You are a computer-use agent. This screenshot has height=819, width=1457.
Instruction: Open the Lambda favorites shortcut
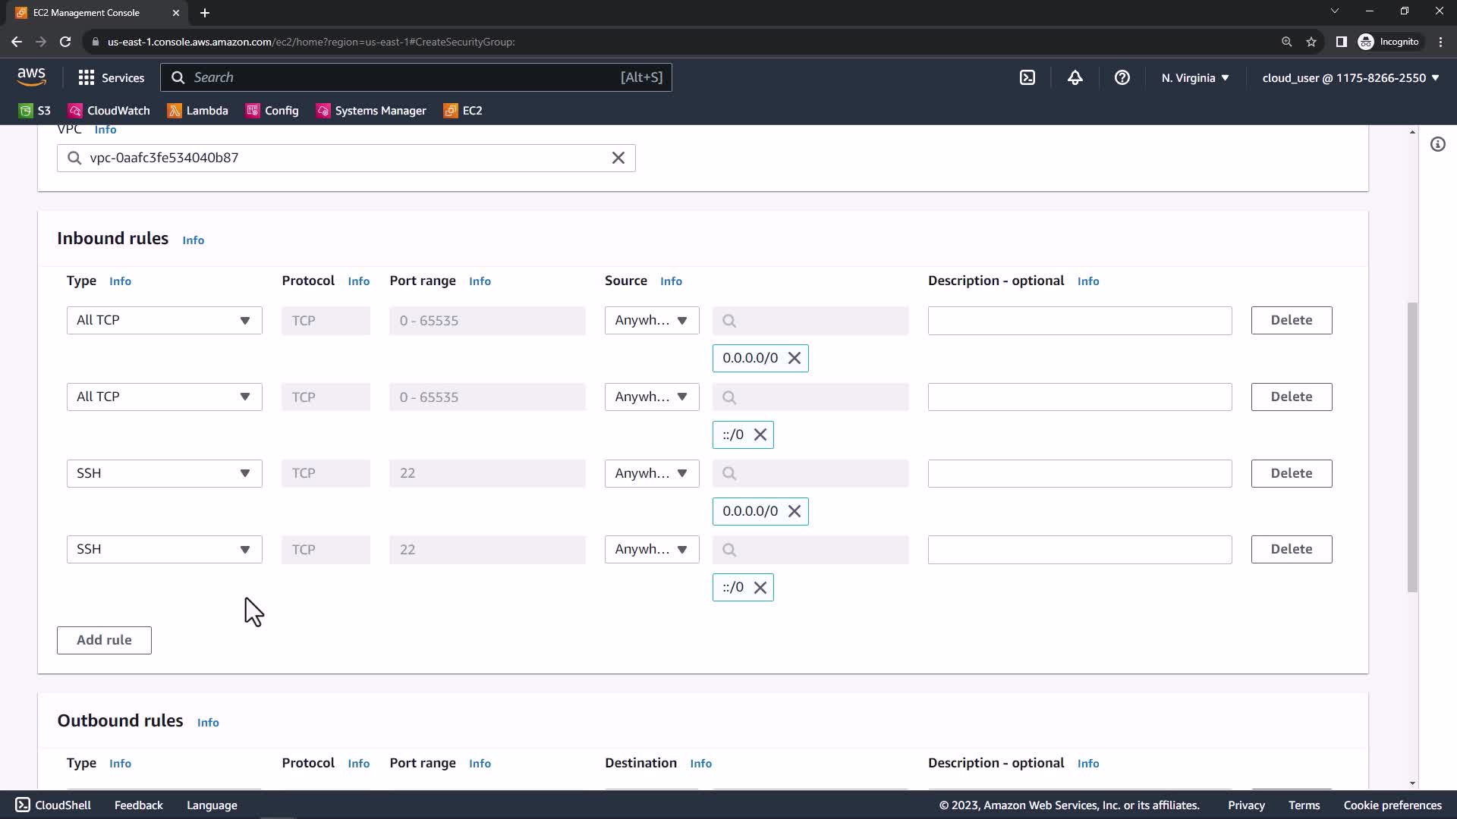(198, 111)
